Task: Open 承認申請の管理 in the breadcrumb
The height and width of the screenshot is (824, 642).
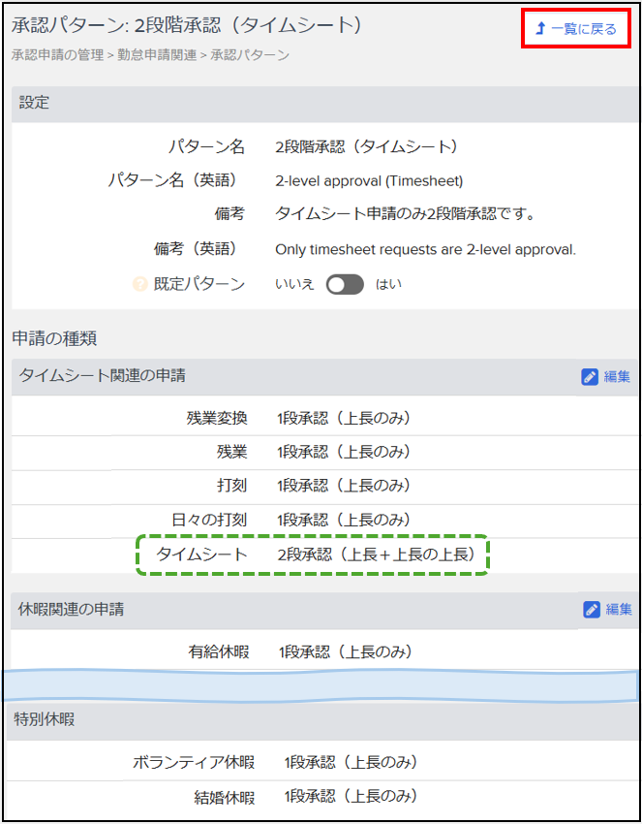Action: (58, 55)
